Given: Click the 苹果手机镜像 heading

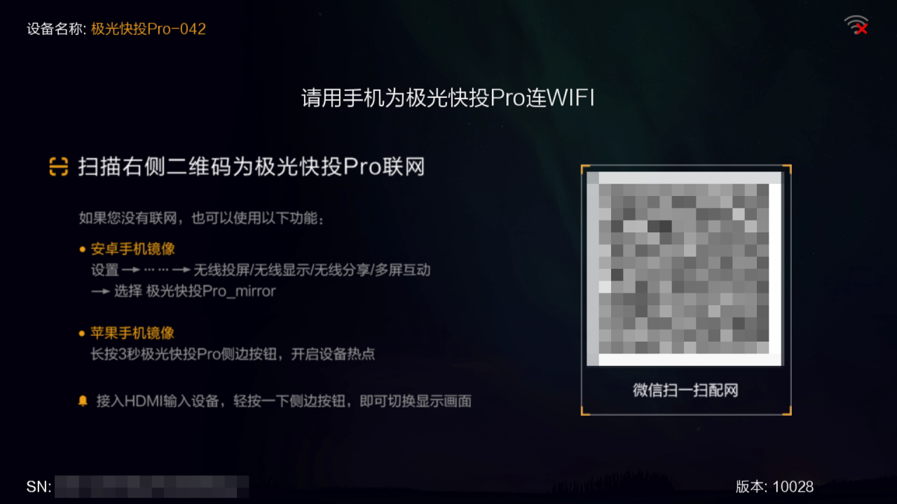Looking at the screenshot, I should pos(132,333).
